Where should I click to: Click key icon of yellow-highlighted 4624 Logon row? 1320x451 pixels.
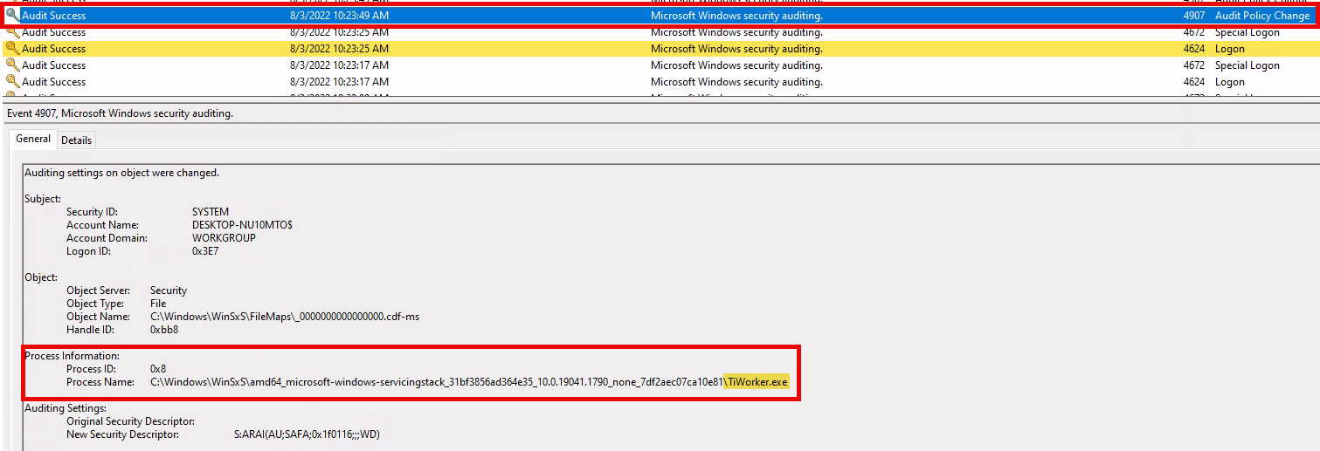click(x=12, y=49)
